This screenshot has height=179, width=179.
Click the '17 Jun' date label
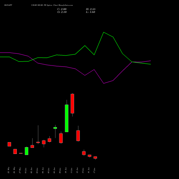[x=94, y=170]
